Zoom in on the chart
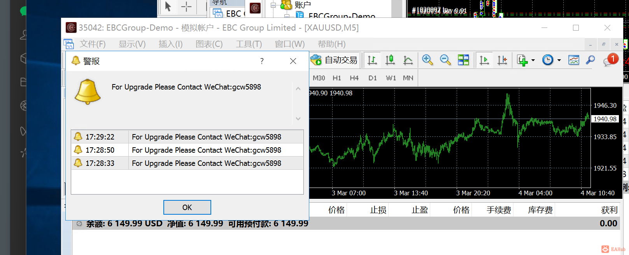Screen dimensions: 629x255 pyautogui.click(x=428, y=60)
